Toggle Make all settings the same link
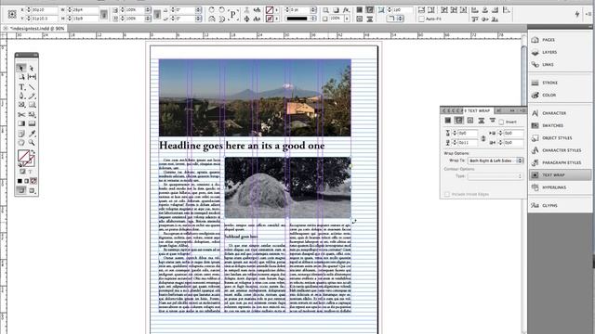This screenshot has height=334, width=595. pyautogui.click(x=483, y=138)
